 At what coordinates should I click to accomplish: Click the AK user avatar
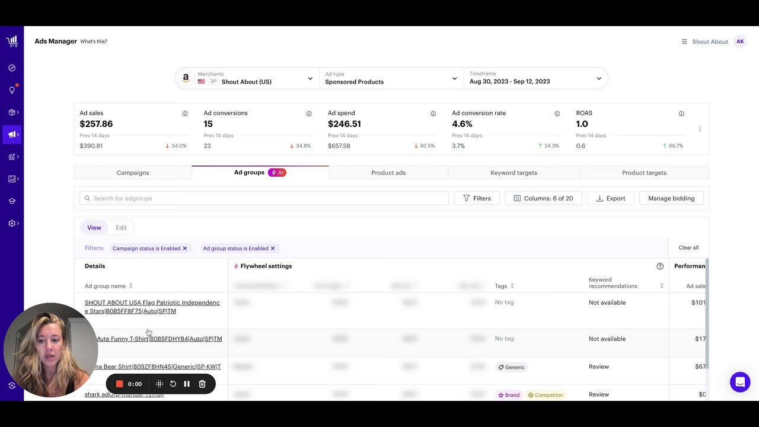coord(740,42)
